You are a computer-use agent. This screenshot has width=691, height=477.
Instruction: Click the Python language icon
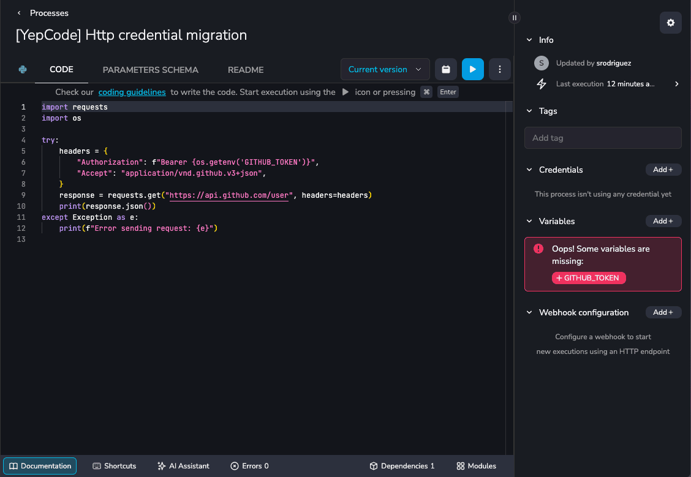point(23,70)
